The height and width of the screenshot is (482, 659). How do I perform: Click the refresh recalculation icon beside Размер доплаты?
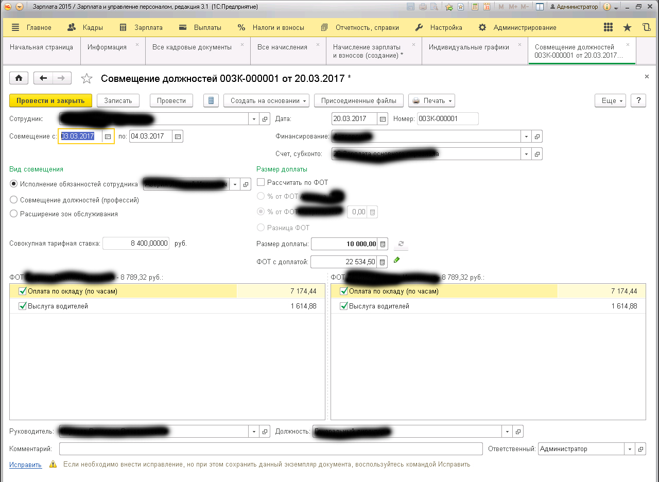coord(401,244)
